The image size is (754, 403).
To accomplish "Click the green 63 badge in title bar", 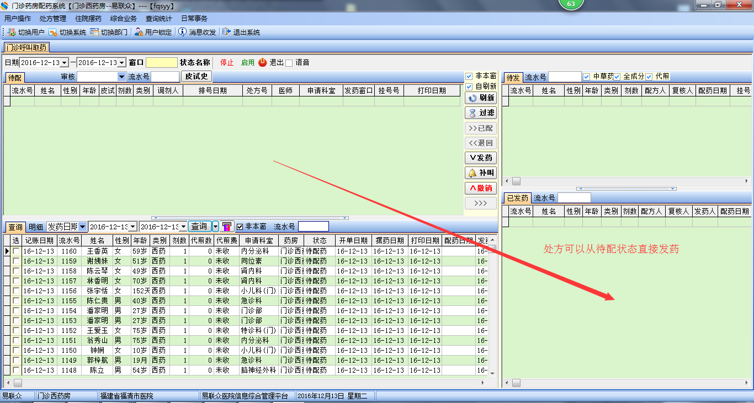I will pos(571,4).
